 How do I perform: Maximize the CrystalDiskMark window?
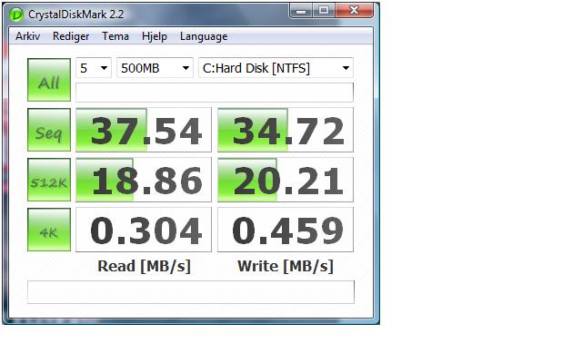(x=324, y=10)
